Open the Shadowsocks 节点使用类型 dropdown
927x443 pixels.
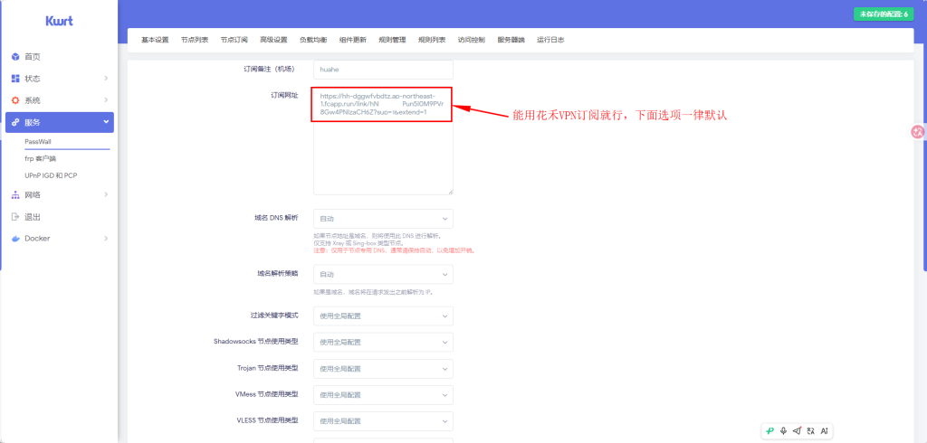pos(383,342)
